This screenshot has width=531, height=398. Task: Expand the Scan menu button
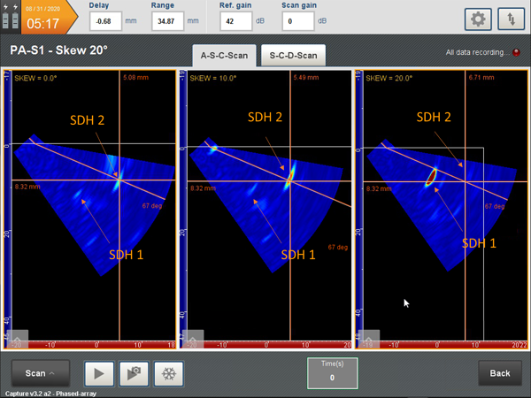click(x=41, y=373)
